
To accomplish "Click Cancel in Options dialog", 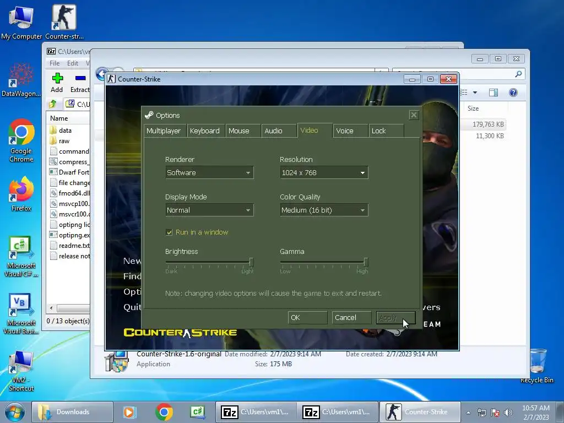I will click(351, 318).
